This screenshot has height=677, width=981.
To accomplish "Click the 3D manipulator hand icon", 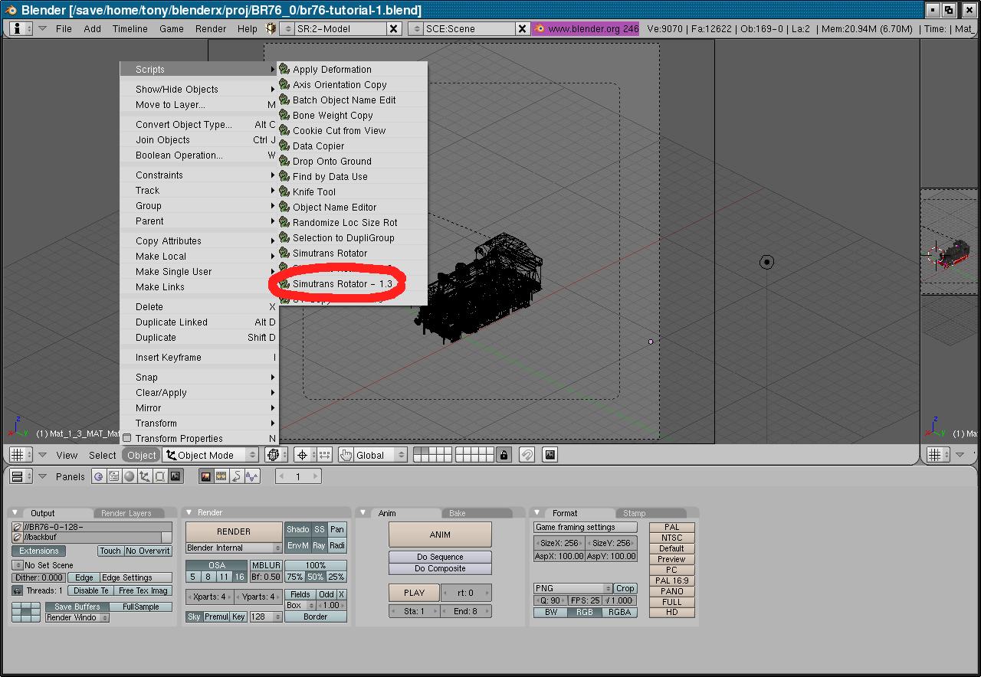I will 346,455.
